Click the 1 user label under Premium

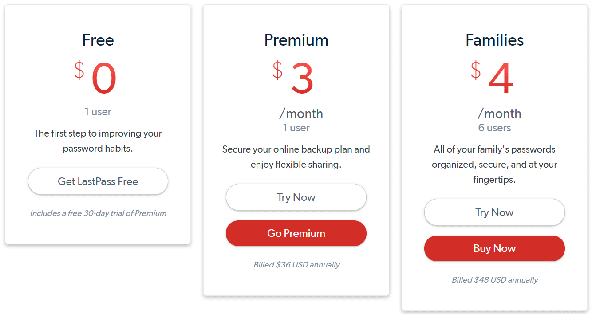pyautogui.click(x=296, y=128)
